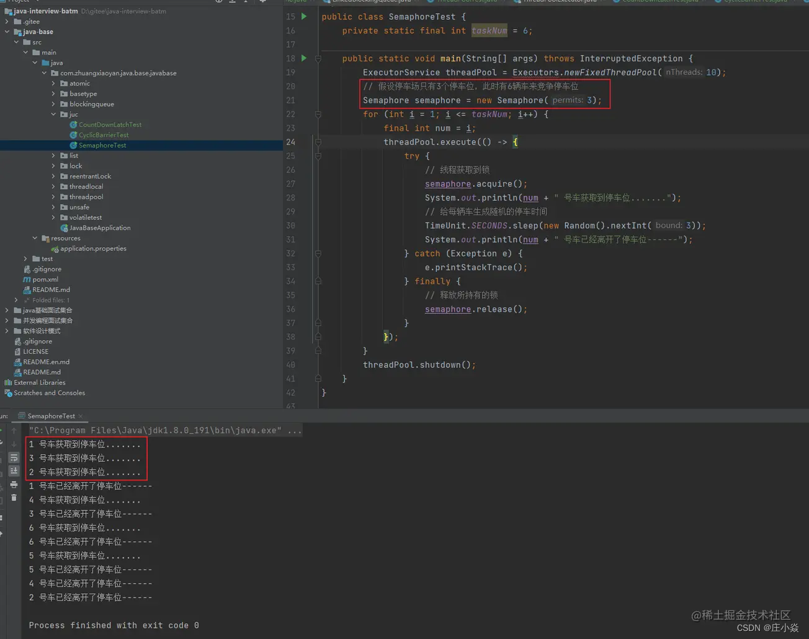Collapse the for loop fold at line 22
This screenshot has width=809, height=639.
click(318, 115)
